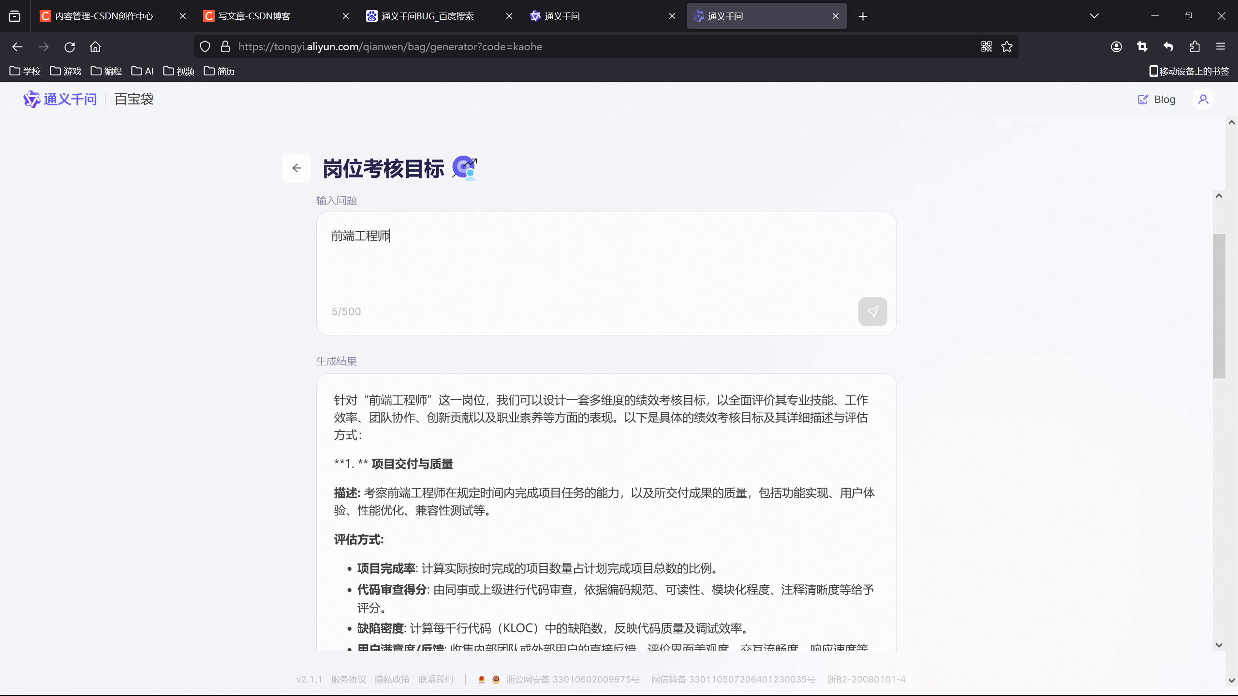Click the QR code icon in address bar
Viewport: 1238px width, 696px height.
pyautogui.click(x=986, y=47)
